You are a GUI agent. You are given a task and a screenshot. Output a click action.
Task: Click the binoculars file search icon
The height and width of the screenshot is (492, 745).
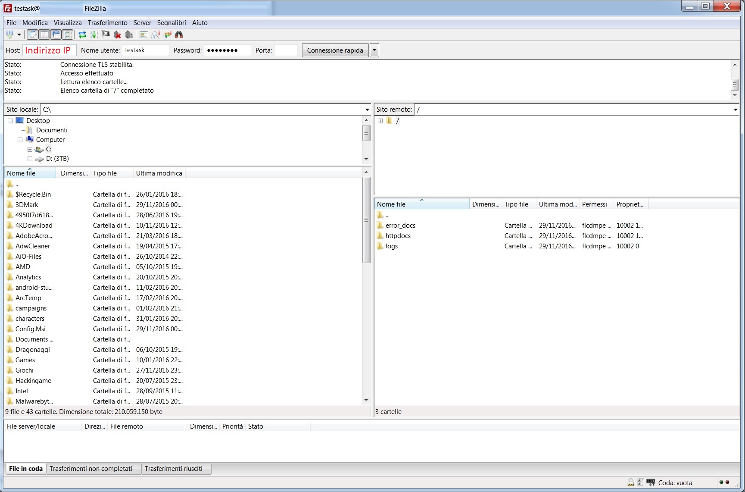(179, 34)
